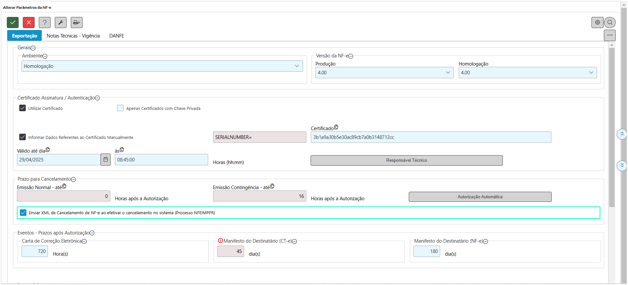Click the green confirm checkmark icon
This screenshot has height=285, width=628.
(13, 22)
